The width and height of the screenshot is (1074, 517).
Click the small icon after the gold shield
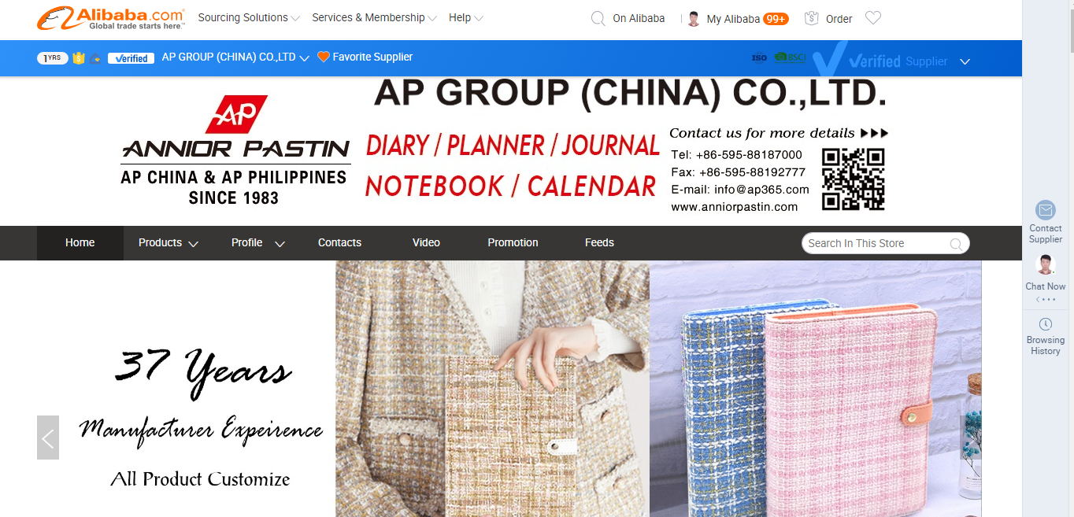click(x=95, y=58)
